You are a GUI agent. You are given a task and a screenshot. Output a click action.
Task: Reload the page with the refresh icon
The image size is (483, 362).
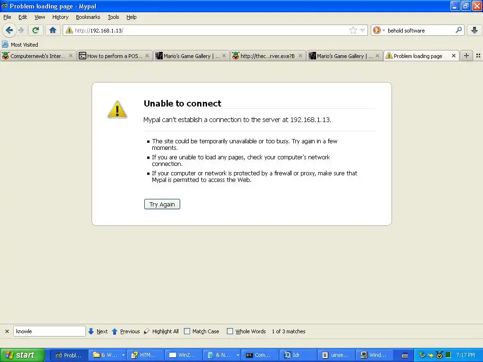[x=36, y=30]
